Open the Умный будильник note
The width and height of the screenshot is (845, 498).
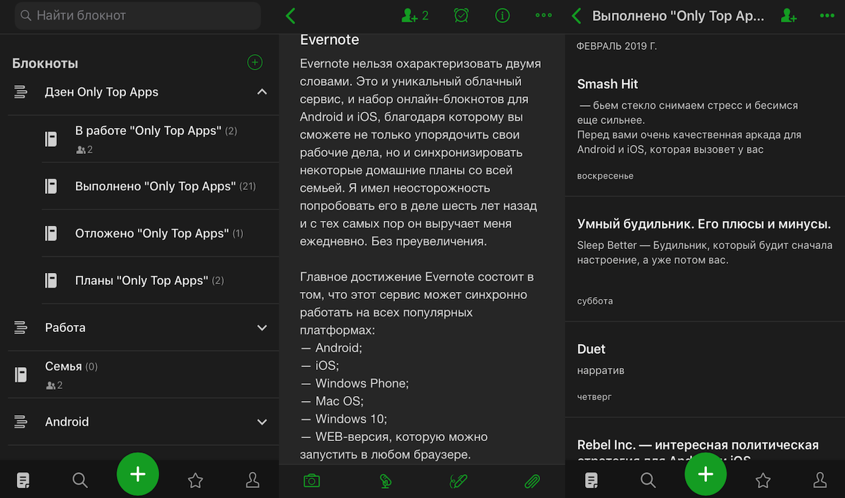pyautogui.click(x=705, y=259)
